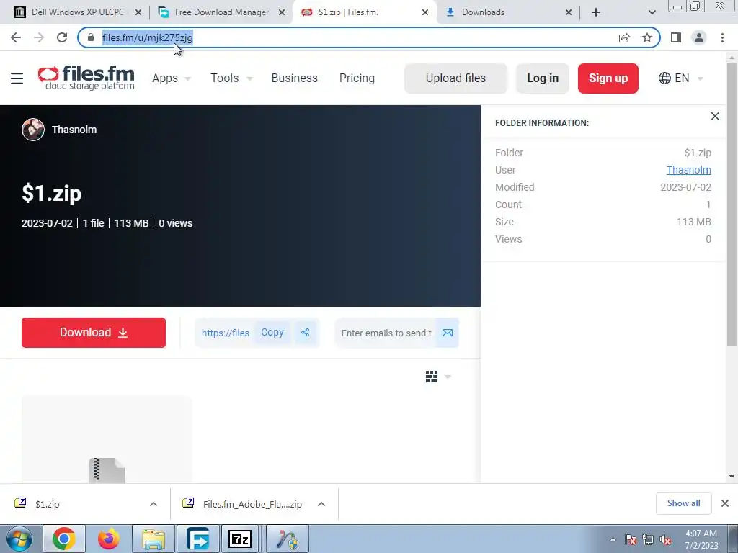Screen dimensions: 738x553
Task: Click the Upload files button
Action: pos(455,78)
